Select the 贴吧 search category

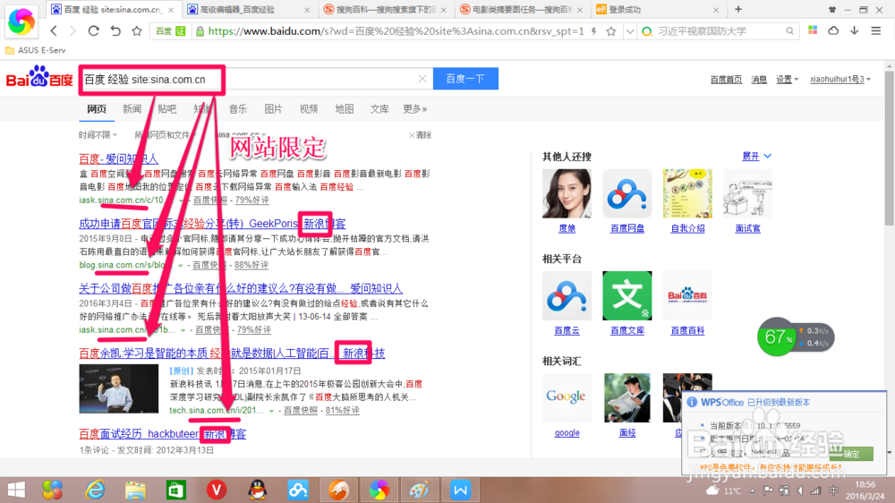coord(167,109)
